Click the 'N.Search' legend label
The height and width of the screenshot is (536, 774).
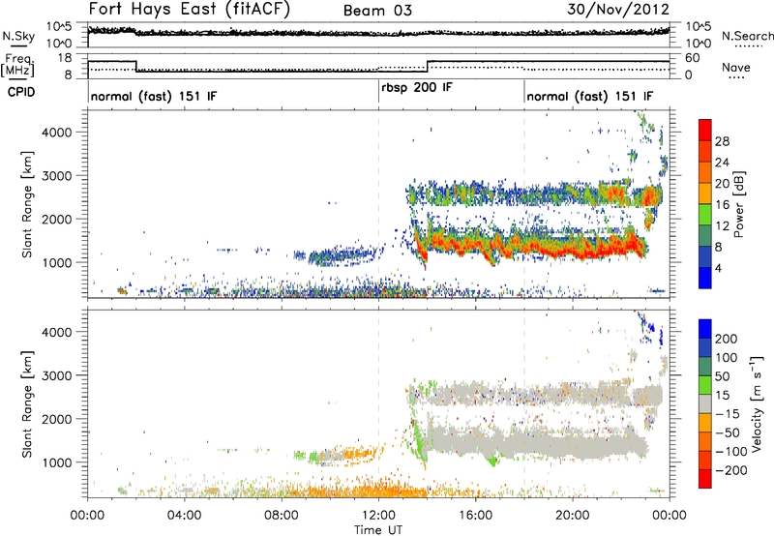(748, 36)
